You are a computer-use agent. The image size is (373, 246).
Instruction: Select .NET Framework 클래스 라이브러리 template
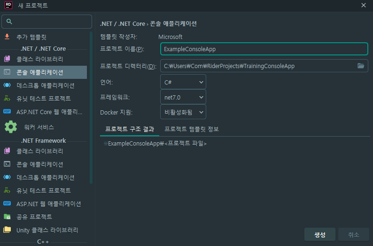point(44,151)
